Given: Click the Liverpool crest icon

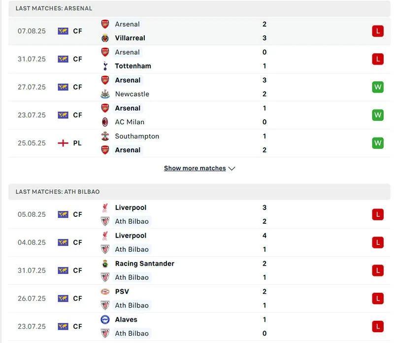Looking at the screenshot, I should pos(104,207).
